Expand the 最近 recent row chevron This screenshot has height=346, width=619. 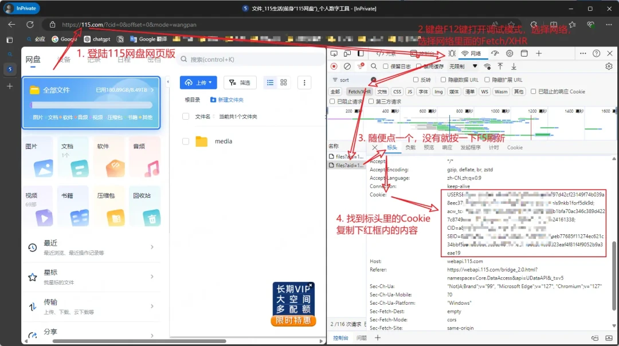click(x=152, y=247)
